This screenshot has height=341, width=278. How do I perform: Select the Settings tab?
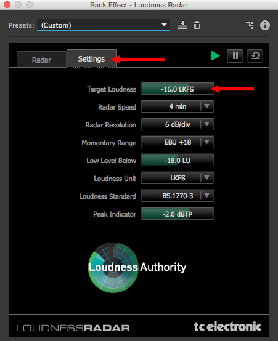(91, 58)
